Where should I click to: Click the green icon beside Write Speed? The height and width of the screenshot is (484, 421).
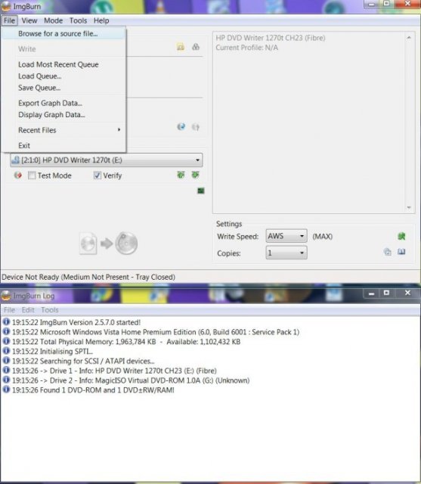pyautogui.click(x=401, y=237)
